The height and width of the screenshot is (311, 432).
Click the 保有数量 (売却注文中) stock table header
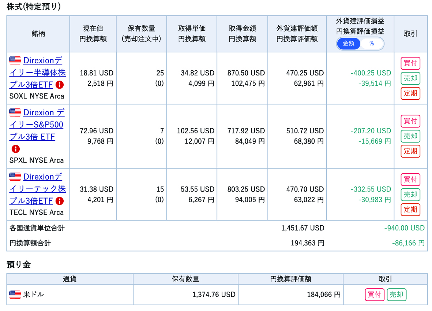(141, 34)
